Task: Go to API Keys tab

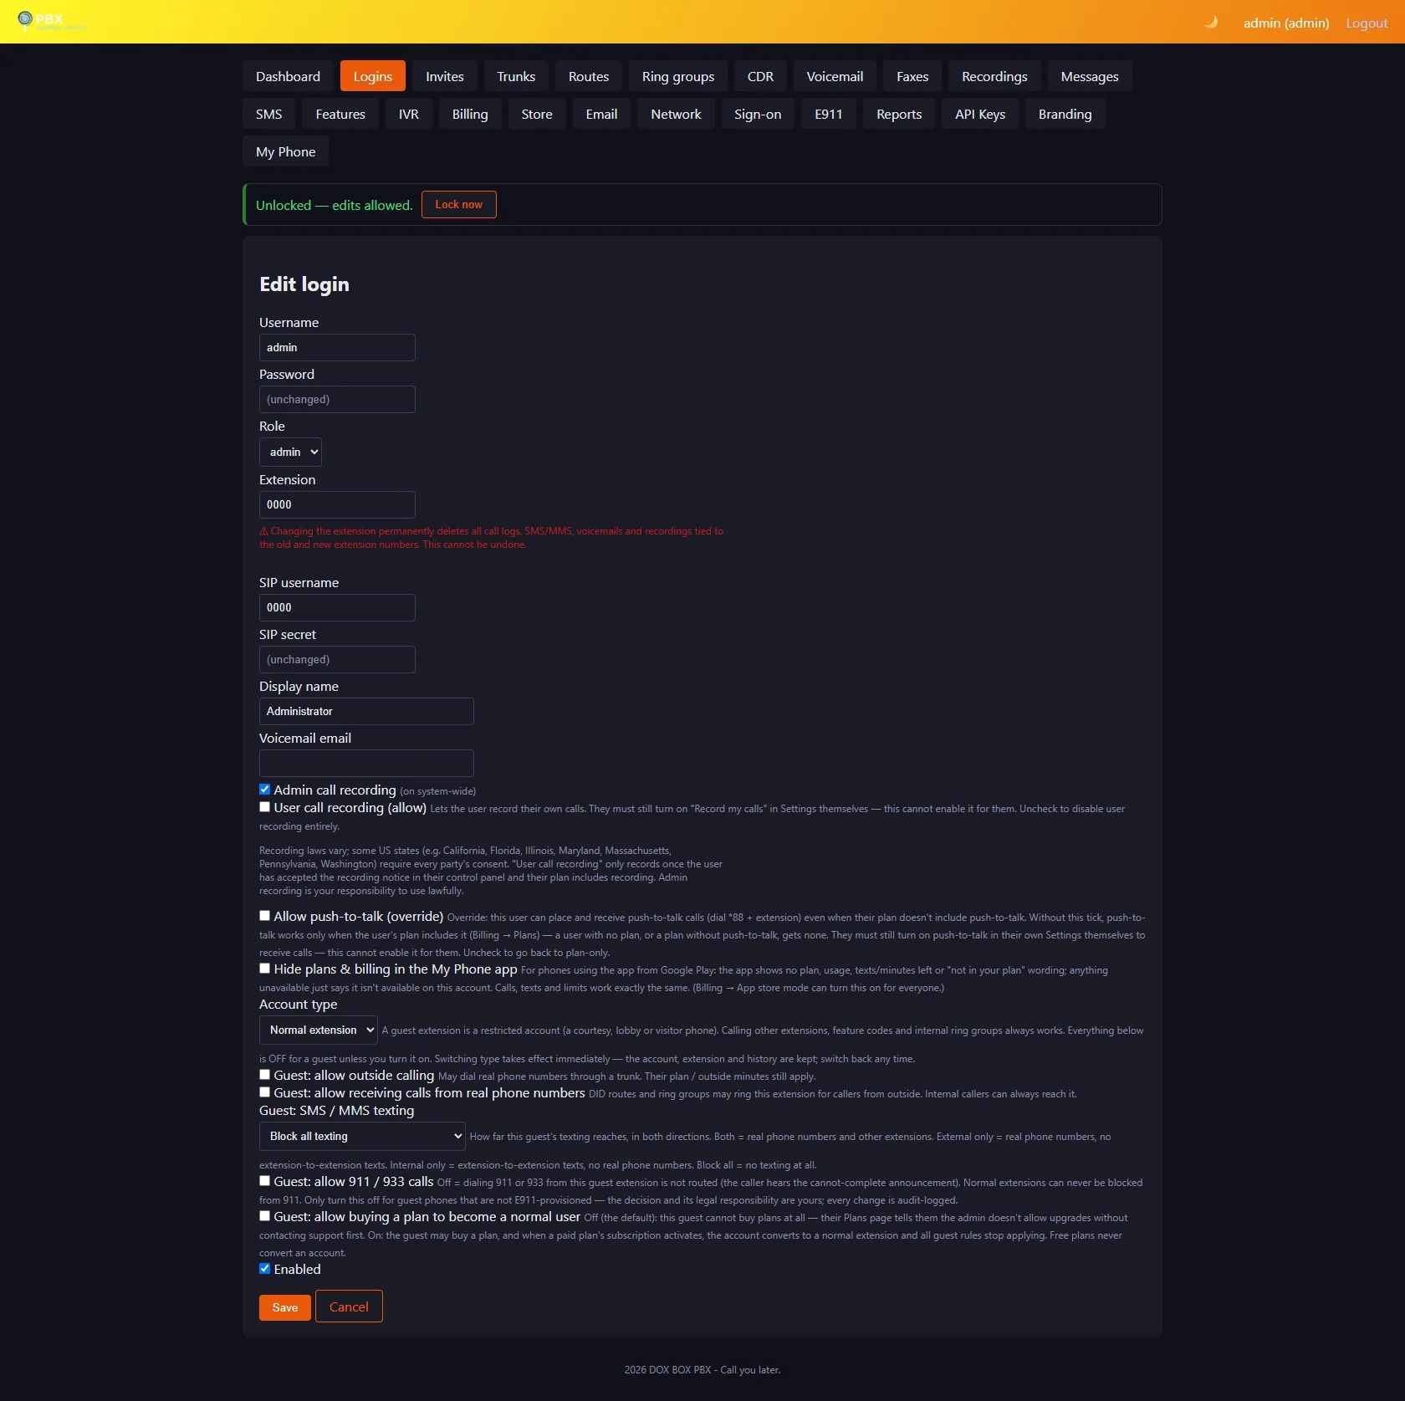Action: click(x=980, y=114)
